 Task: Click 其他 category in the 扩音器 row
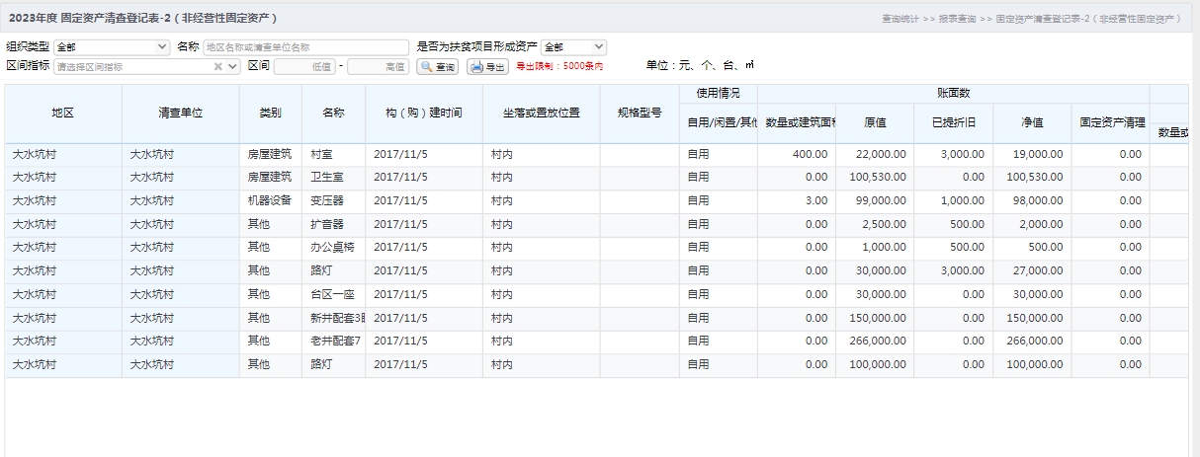click(271, 225)
